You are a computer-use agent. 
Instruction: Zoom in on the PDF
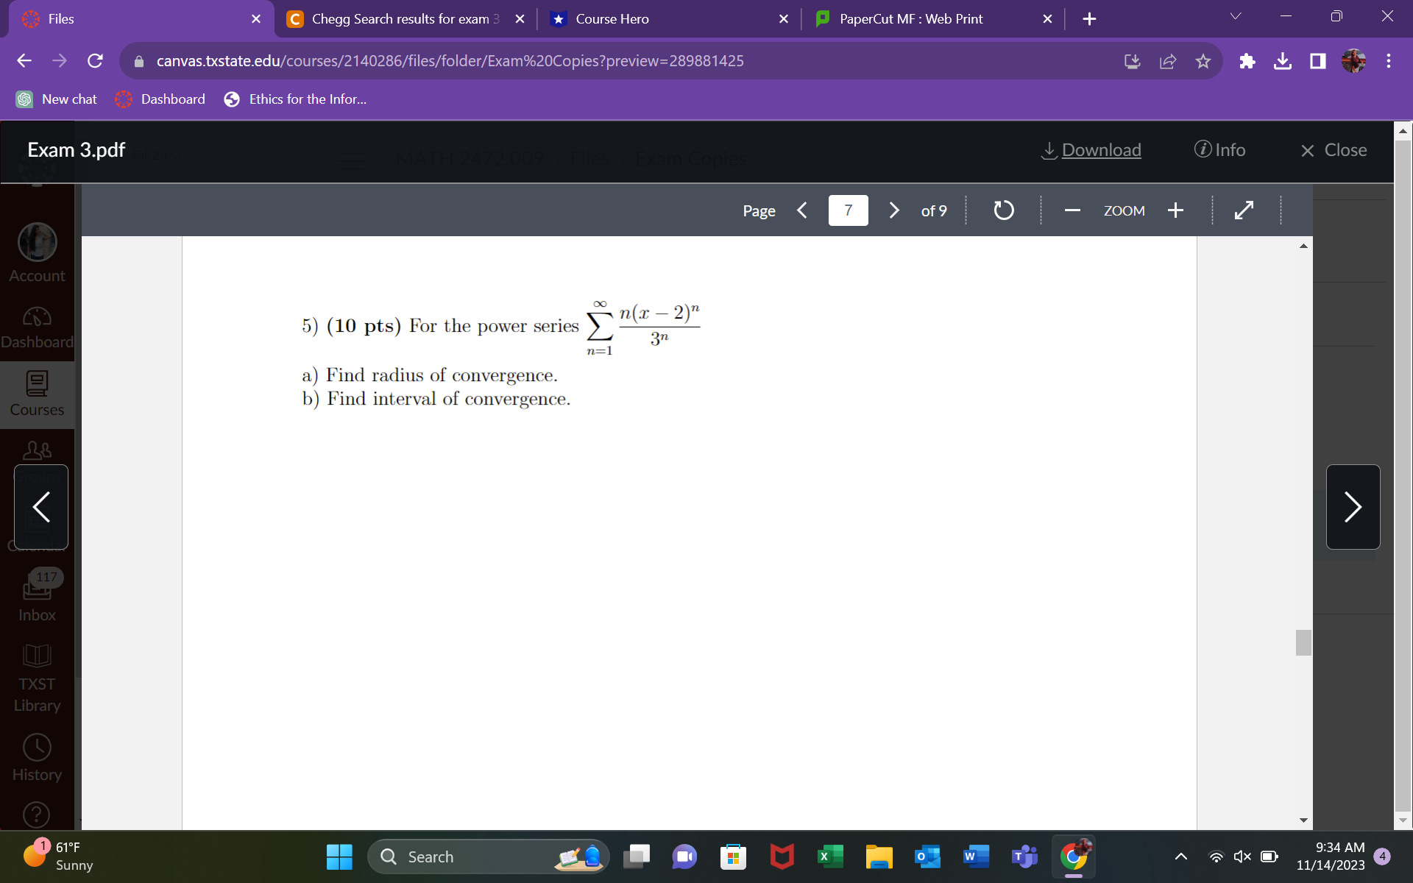pyautogui.click(x=1175, y=210)
